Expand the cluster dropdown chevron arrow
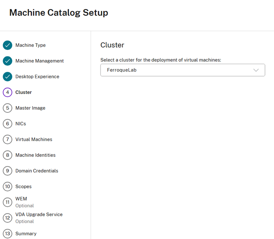The width and height of the screenshot is (274, 239). (256, 70)
